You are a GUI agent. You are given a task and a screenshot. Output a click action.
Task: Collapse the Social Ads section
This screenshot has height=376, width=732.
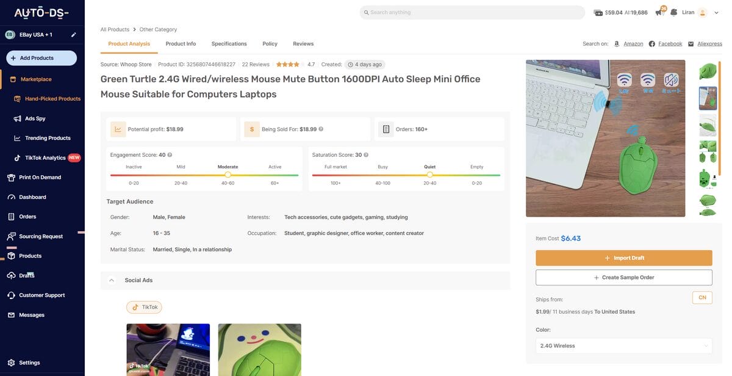[112, 280]
